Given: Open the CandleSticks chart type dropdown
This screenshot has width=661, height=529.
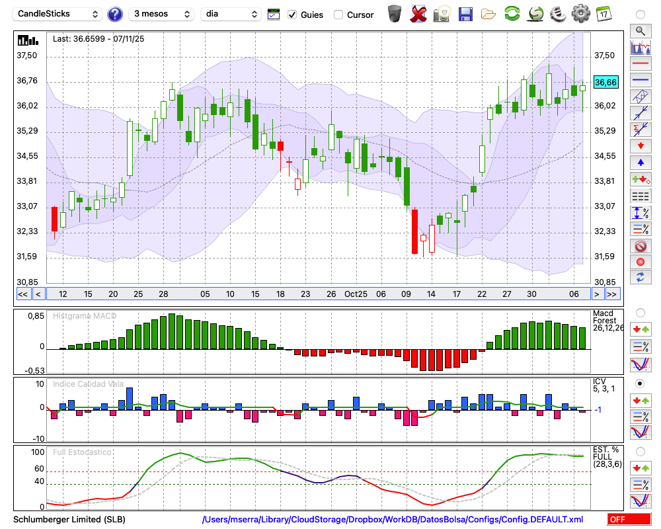Looking at the screenshot, I should [x=58, y=14].
